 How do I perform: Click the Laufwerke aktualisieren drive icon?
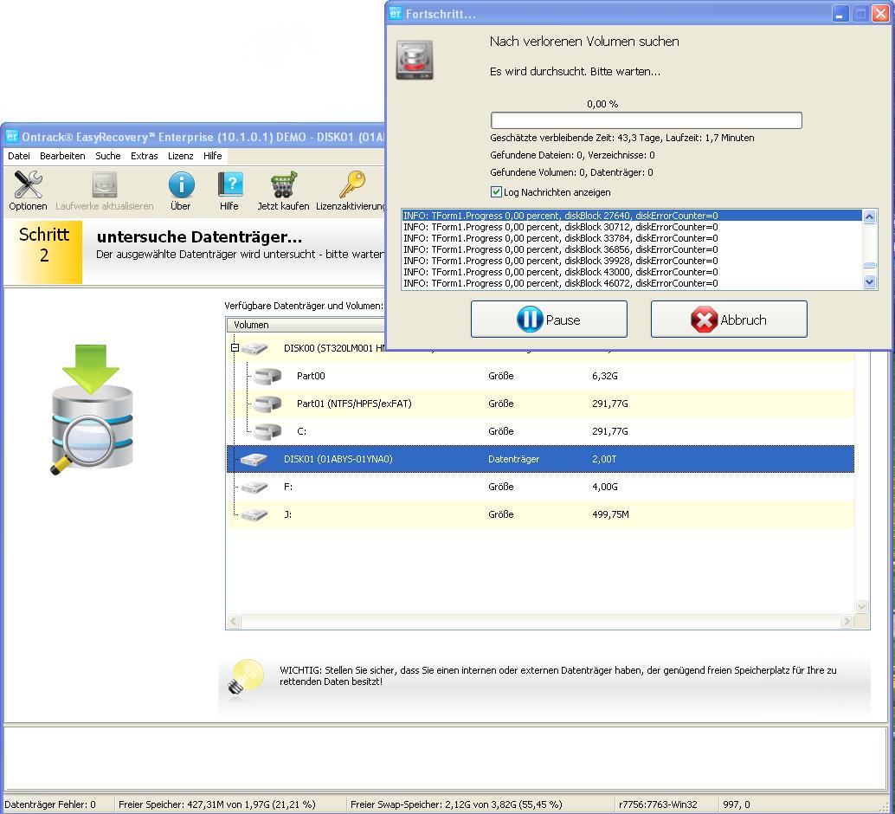[105, 184]
